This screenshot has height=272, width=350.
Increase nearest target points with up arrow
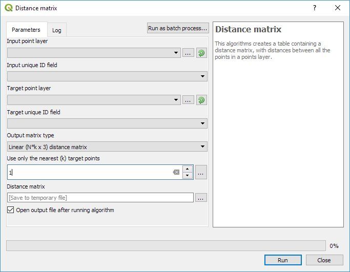tap(188, 169)
